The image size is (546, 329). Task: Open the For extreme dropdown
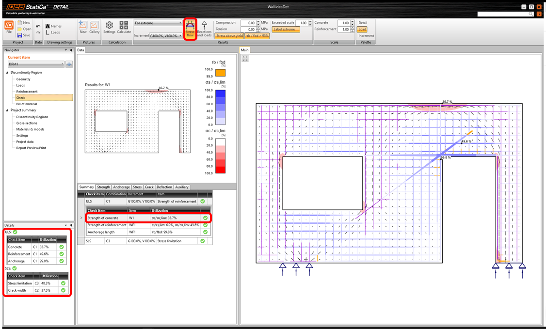coord(158,23)
